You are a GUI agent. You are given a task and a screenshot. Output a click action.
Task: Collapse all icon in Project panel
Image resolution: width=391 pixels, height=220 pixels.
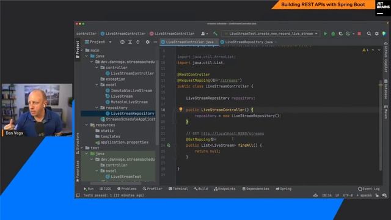coord(137,42)
